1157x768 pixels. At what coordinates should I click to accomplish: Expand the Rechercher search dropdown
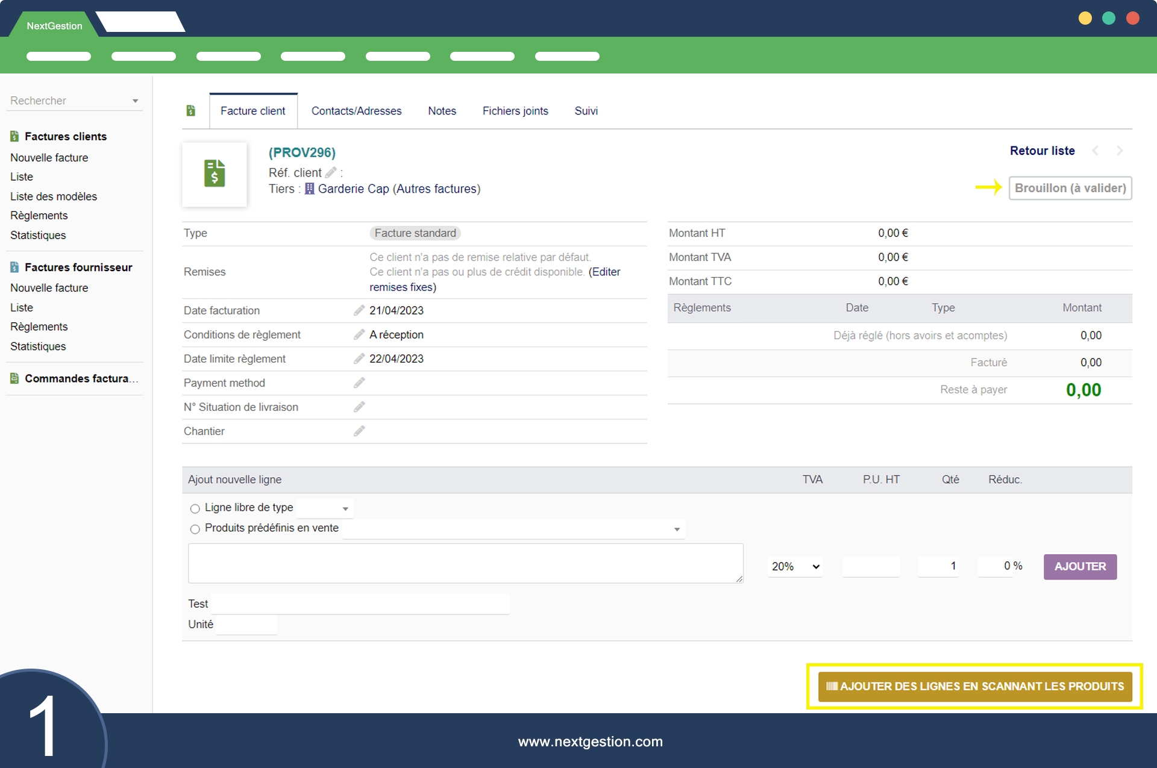pyautogui.click(x=135, y=101)
